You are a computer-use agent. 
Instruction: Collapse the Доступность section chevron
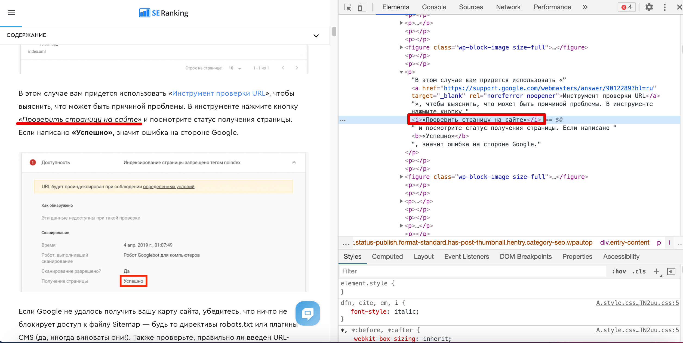[x=294, y=163]
